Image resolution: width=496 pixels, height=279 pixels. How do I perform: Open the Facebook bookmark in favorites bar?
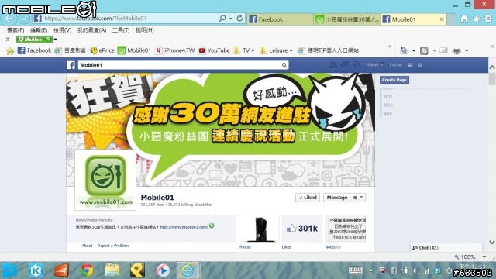(34, 50)
